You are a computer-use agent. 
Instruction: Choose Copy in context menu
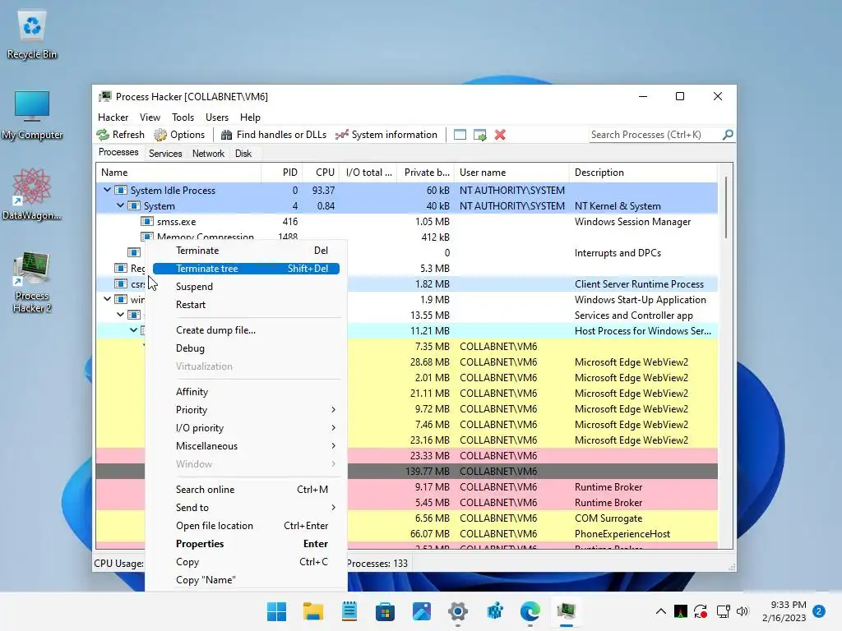click(246, 562)
